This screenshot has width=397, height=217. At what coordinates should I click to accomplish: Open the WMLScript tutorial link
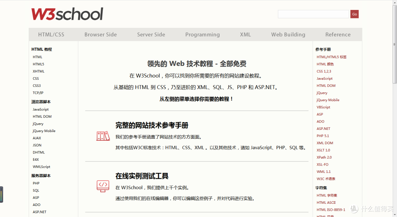coord(42,167)
